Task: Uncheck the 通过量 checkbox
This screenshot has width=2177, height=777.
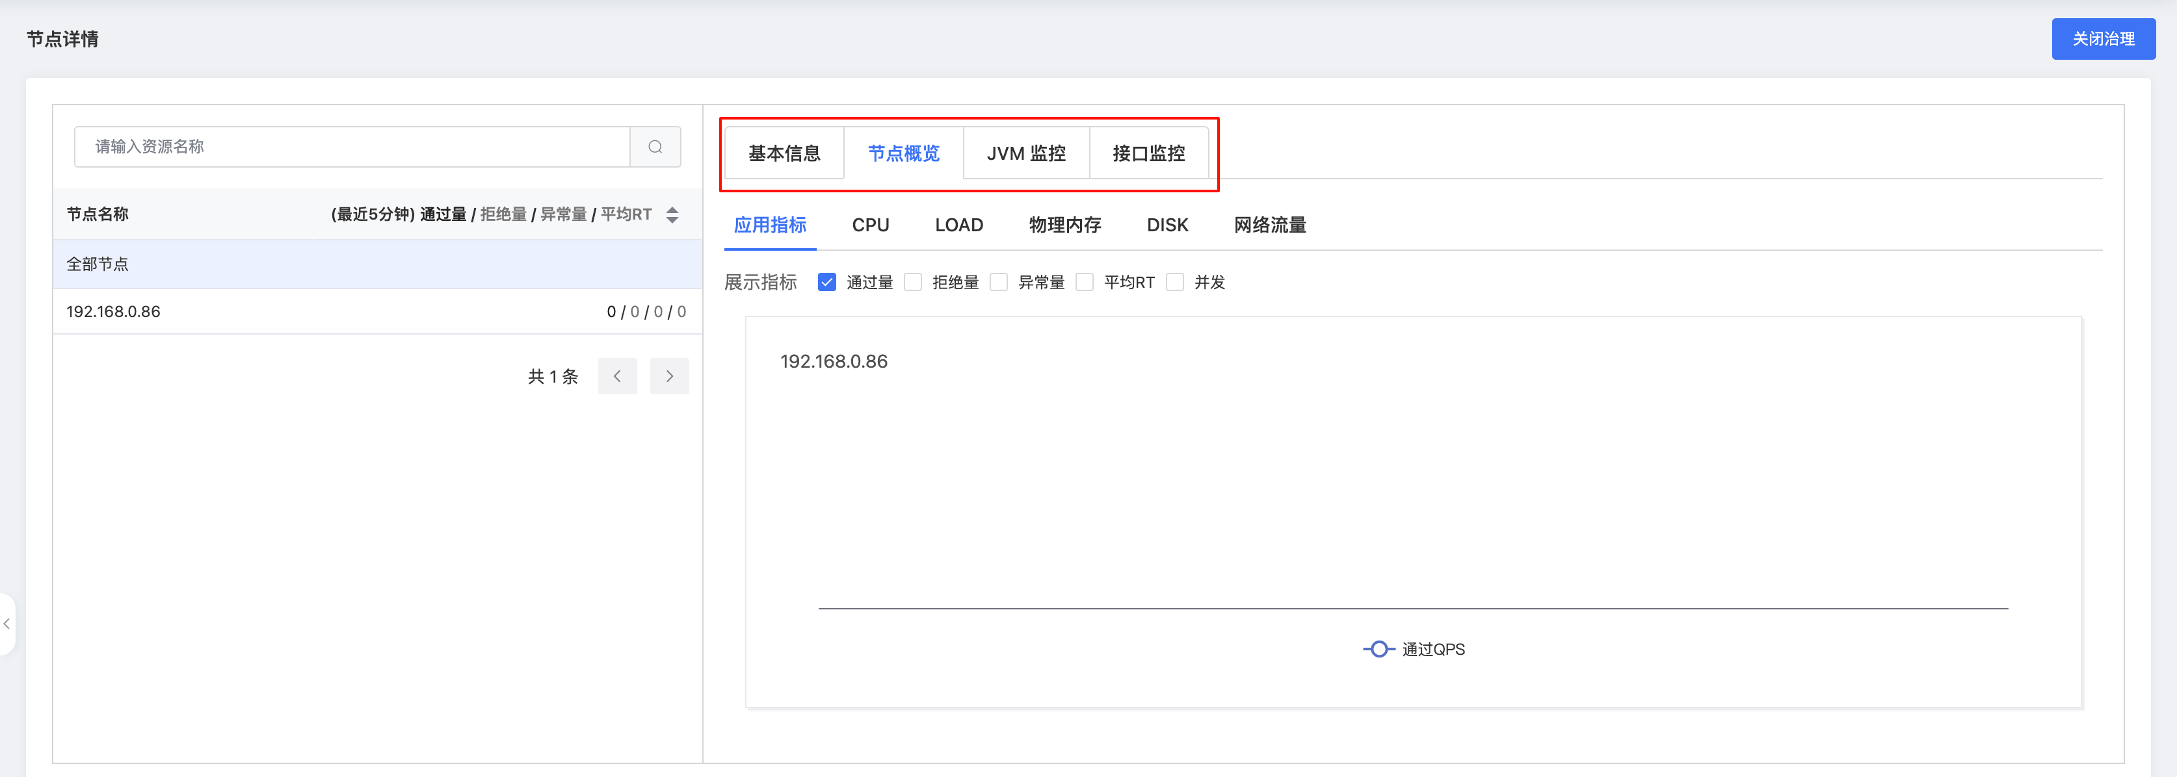Action: pos(826,282)
